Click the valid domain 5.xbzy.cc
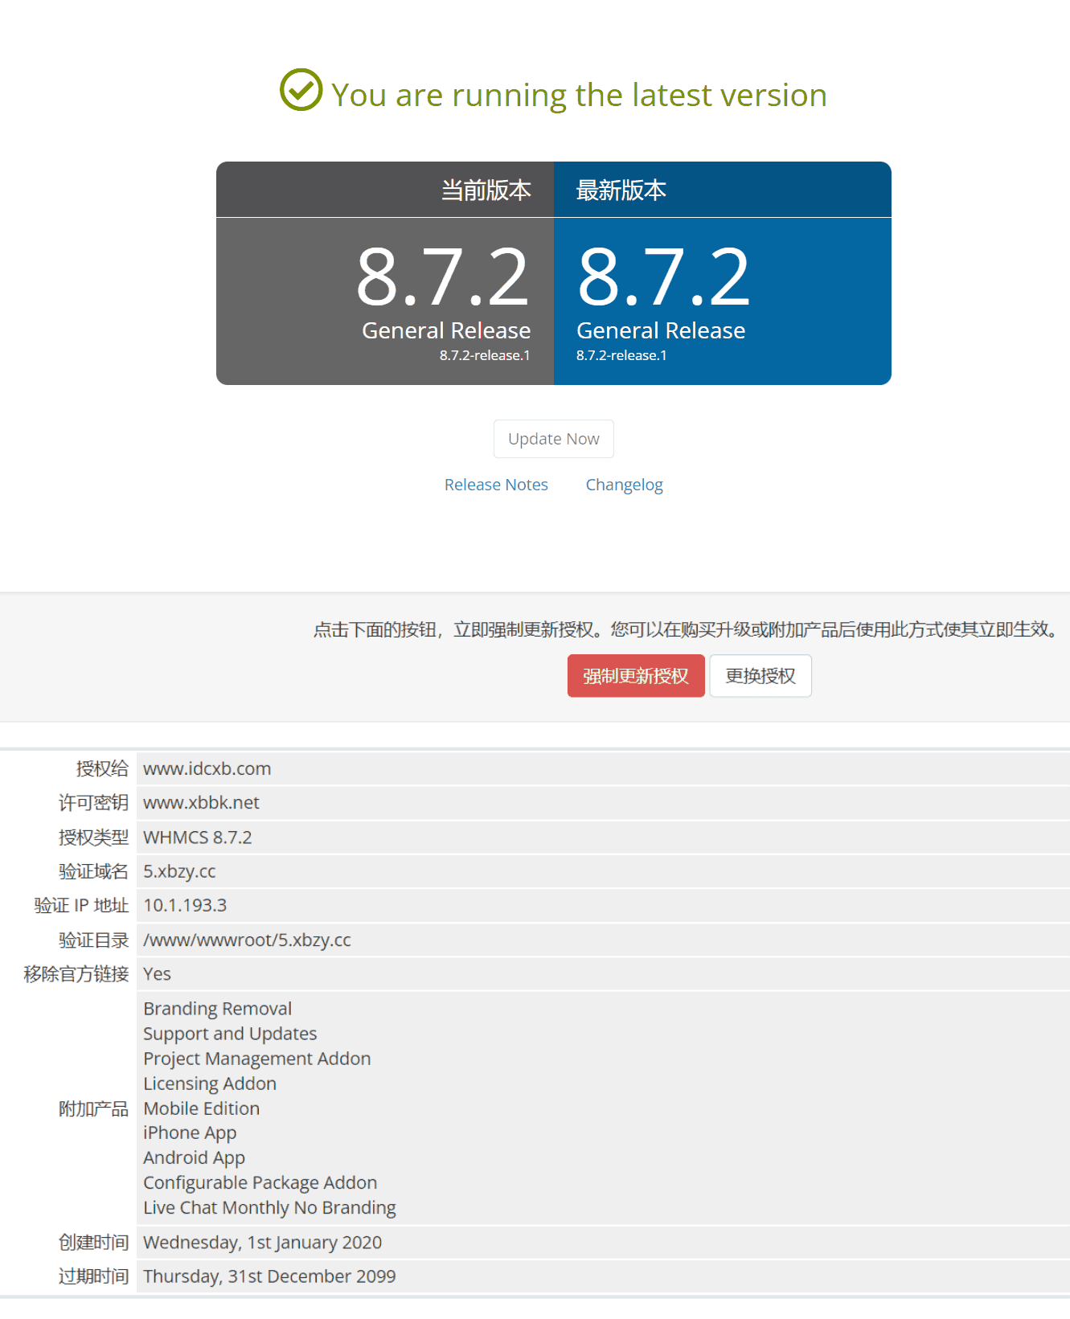The image size is (1070, 1319). pyautogui.click(x=179, y=871)
